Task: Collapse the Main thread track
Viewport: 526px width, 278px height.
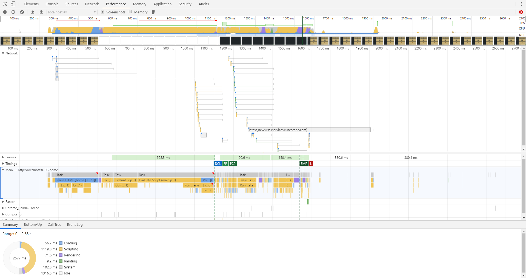Action: 3,170
